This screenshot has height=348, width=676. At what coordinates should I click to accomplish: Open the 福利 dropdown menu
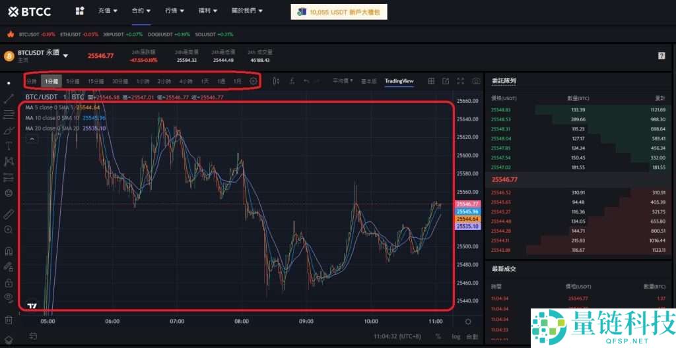click(208, 11)
